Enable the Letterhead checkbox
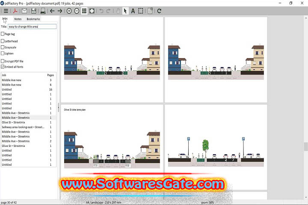308x205 pixels. (3, 41)
